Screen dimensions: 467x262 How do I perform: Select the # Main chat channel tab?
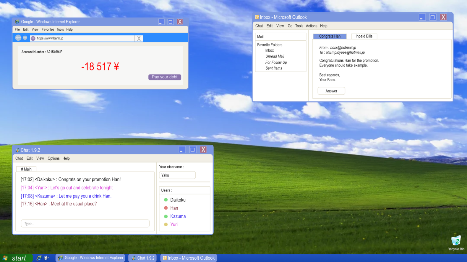pos(26,169)
